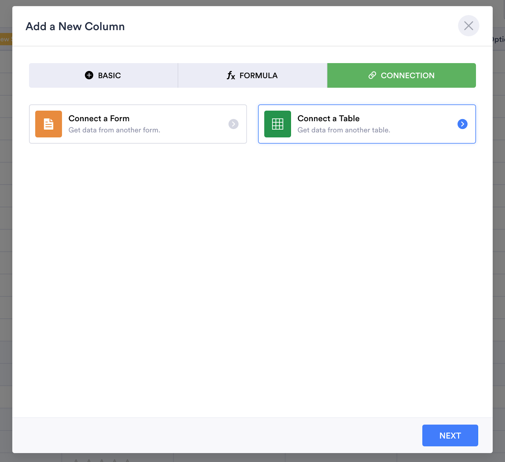Click the star rating row under the dialog
This screenshot has height=462, width=505.
click(x=101, y=459)
